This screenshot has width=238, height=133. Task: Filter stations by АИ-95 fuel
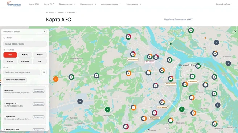[x=40, y=55]
